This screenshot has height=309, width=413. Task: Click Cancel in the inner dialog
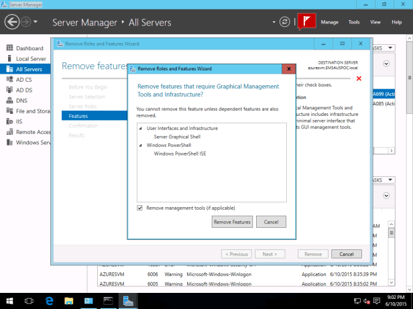point(271,222)
